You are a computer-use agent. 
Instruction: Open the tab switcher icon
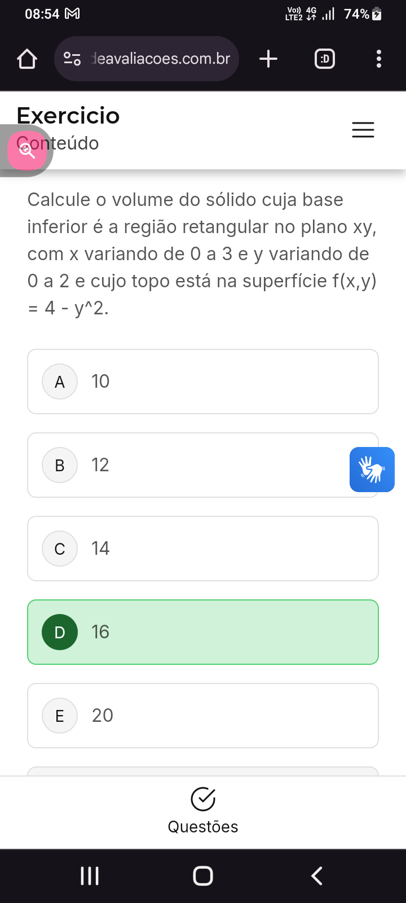click(324, 59)
